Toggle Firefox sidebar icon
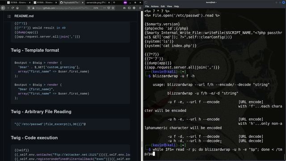Screen dimensions: 286x161 coord(129,8)
